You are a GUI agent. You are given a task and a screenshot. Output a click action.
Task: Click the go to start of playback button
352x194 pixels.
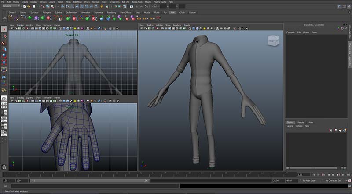pyautogui.click(x=313, y=175)
